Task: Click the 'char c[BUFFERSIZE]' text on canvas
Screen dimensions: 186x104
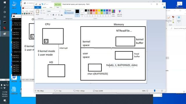Action: click(x=98, y=74)
